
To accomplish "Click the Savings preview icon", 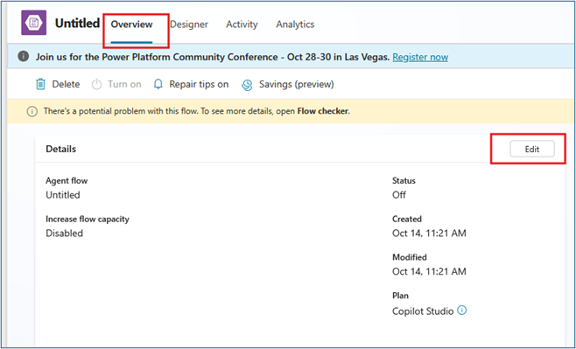I will (247, 85).
